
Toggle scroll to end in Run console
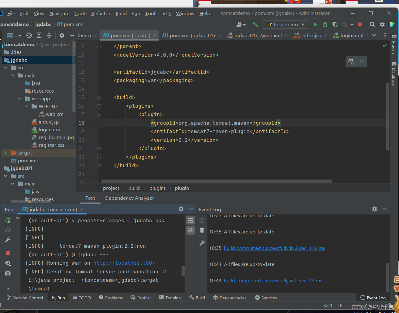[191, 230]
